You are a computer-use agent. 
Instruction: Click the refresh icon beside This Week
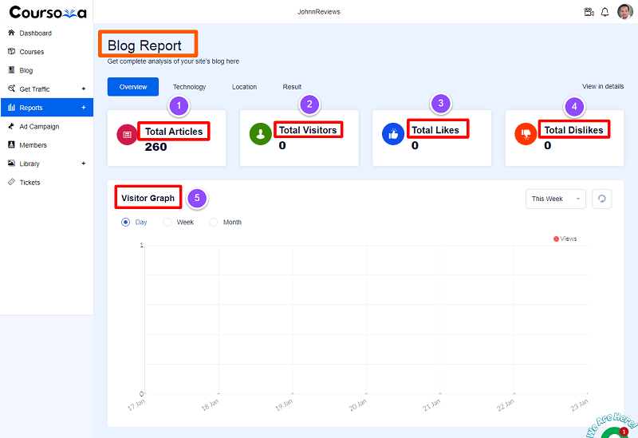click(x=602, y=199)
